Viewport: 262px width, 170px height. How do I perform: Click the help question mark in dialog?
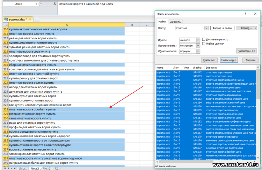(245, 14)
